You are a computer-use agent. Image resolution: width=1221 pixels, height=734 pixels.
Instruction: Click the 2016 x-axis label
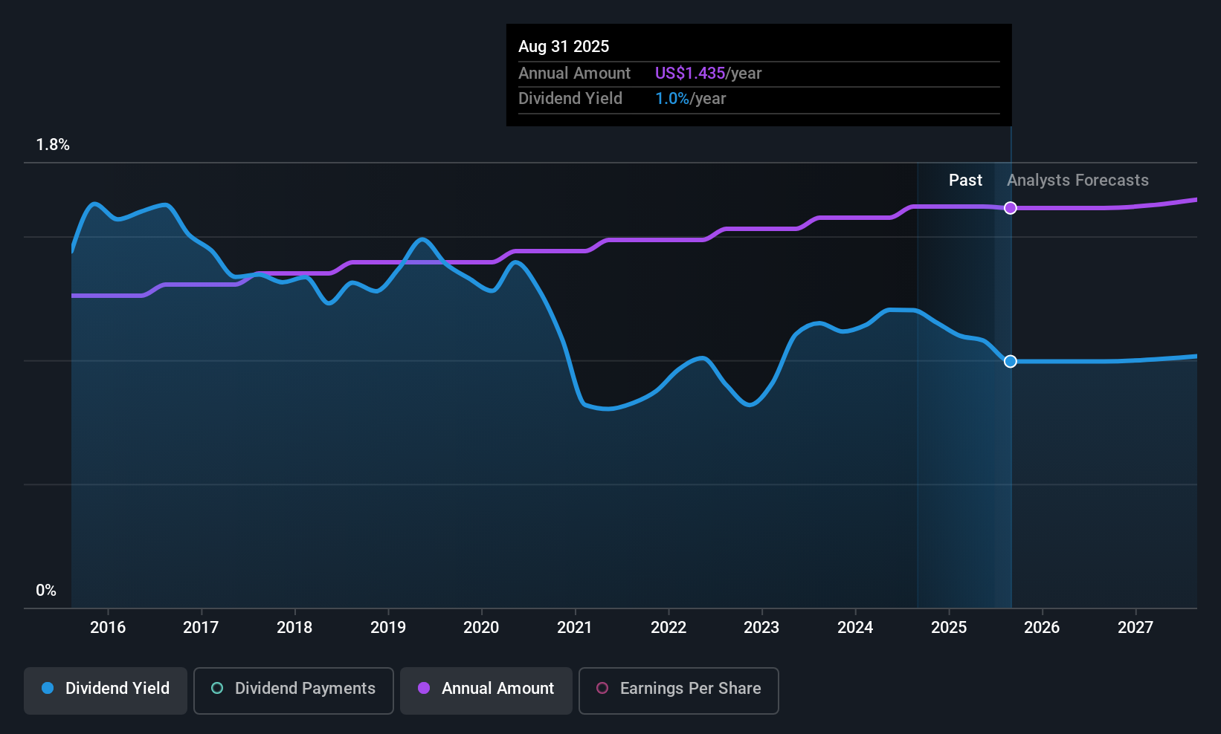[108, 627]
